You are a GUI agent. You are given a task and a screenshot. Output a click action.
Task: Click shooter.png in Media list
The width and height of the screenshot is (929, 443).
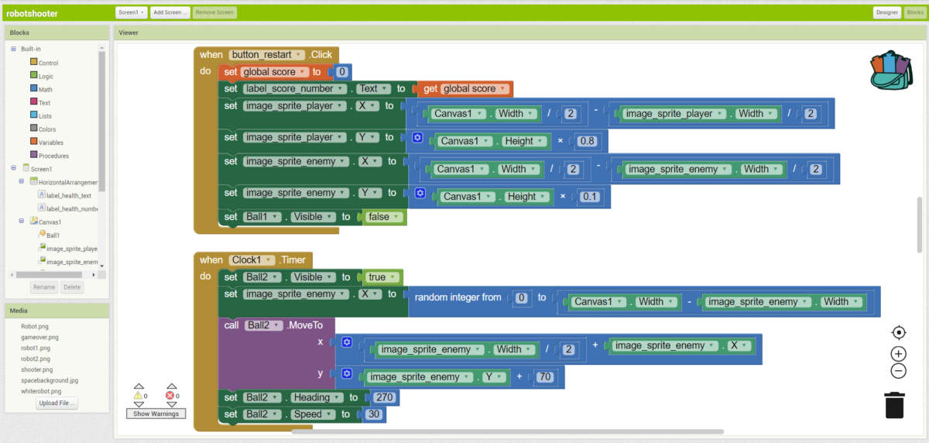37,370
